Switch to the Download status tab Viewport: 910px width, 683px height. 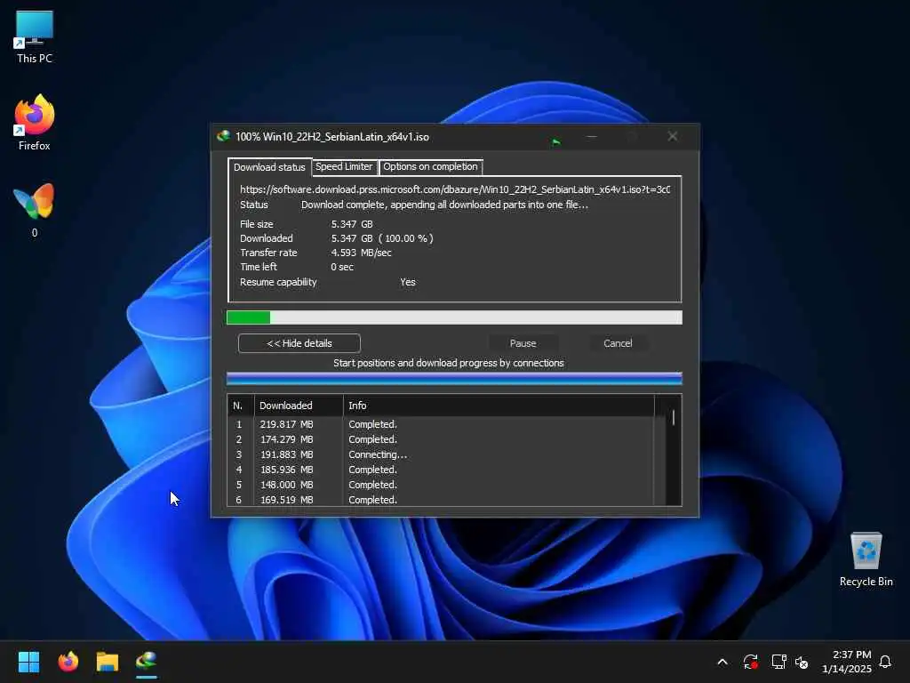[x=269, y=166]
